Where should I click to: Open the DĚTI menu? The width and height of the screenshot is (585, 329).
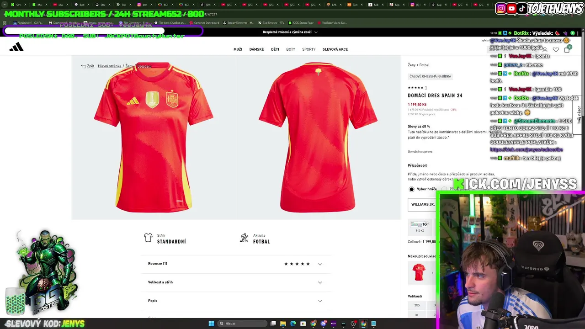(x=275, y=49)
